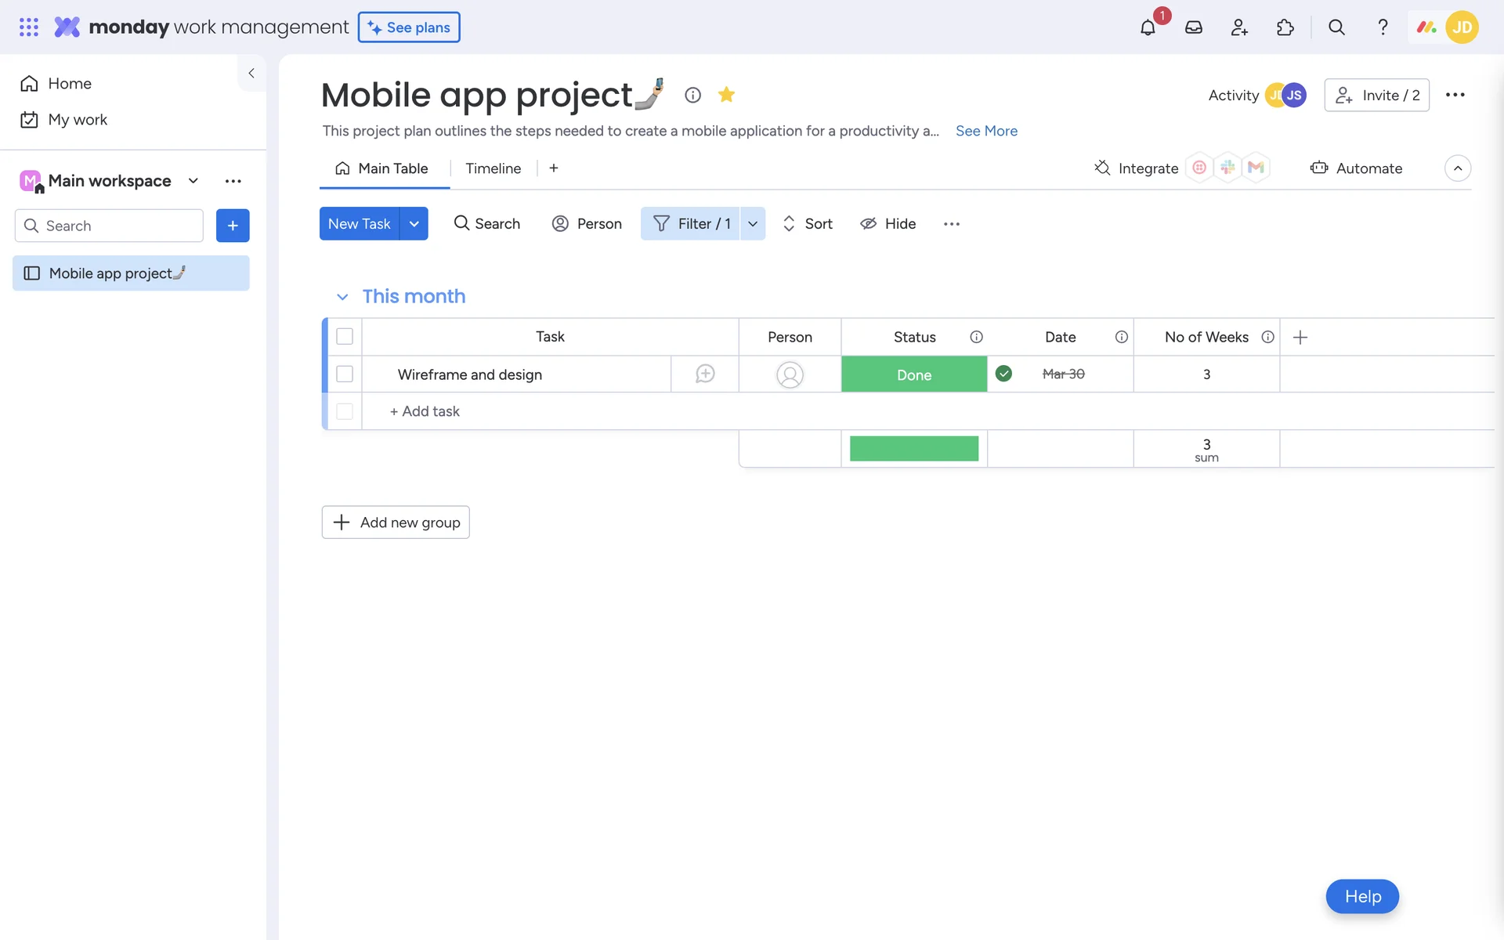
Task: Click the favorite star next to board title
Action: pyautogui.click(x=726, y=95)
